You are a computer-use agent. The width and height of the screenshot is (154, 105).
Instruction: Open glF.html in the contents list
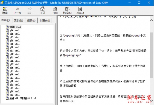point(15,47)
